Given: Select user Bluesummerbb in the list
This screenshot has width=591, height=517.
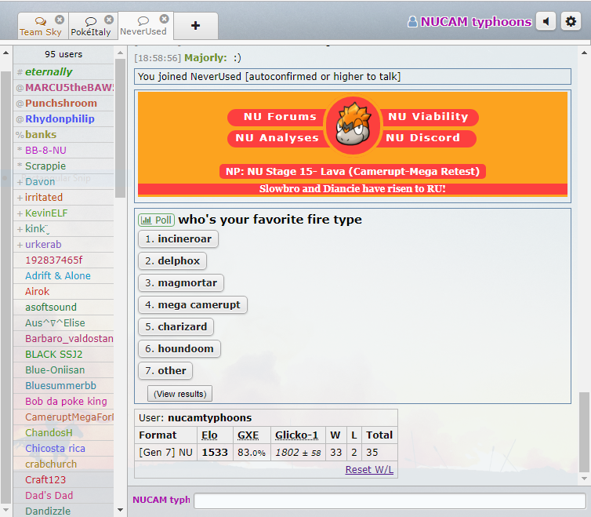Looking at the screenshot, I should pos(63,386).
